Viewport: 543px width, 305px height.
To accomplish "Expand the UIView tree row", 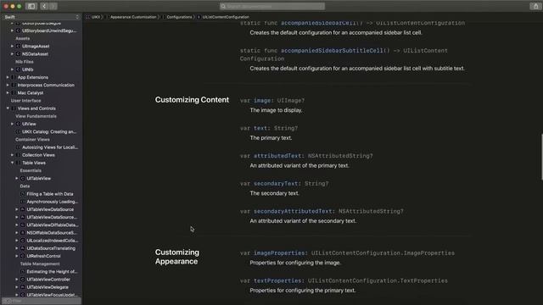I will 12,124.
